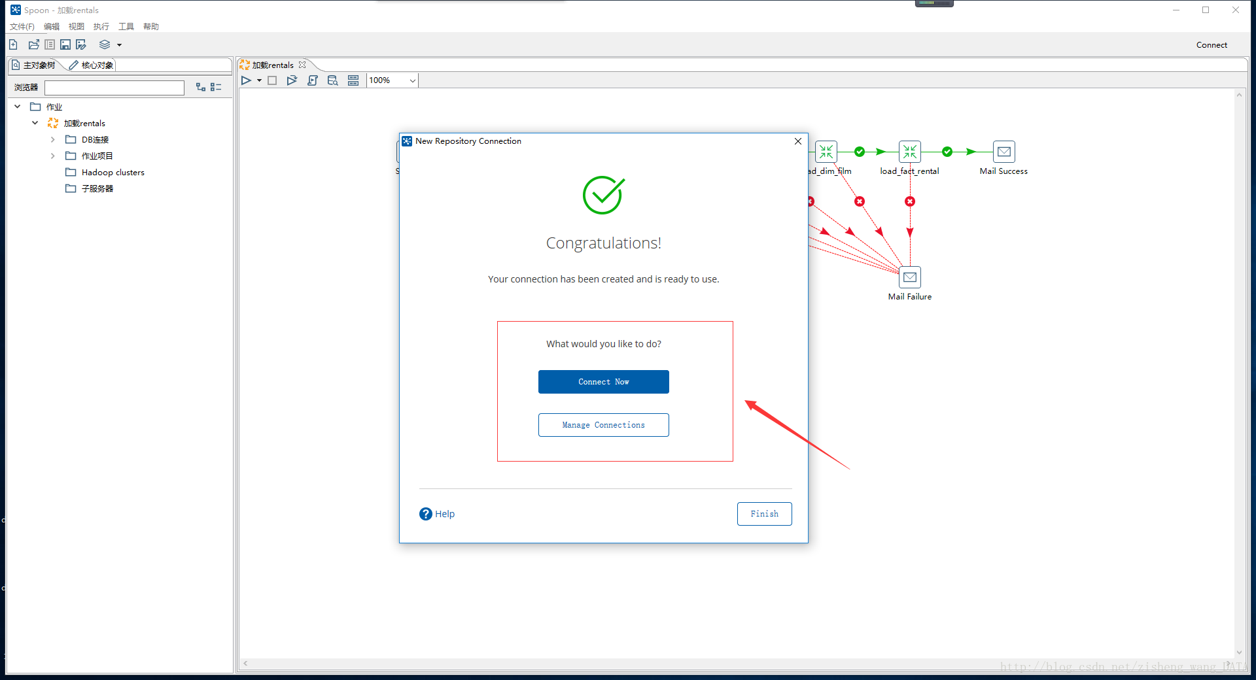Image resolution: width=1256 pixels, height=680 pixels.
Task: Click the load_fact_rental job entry icon
Action: coord(910,152)
